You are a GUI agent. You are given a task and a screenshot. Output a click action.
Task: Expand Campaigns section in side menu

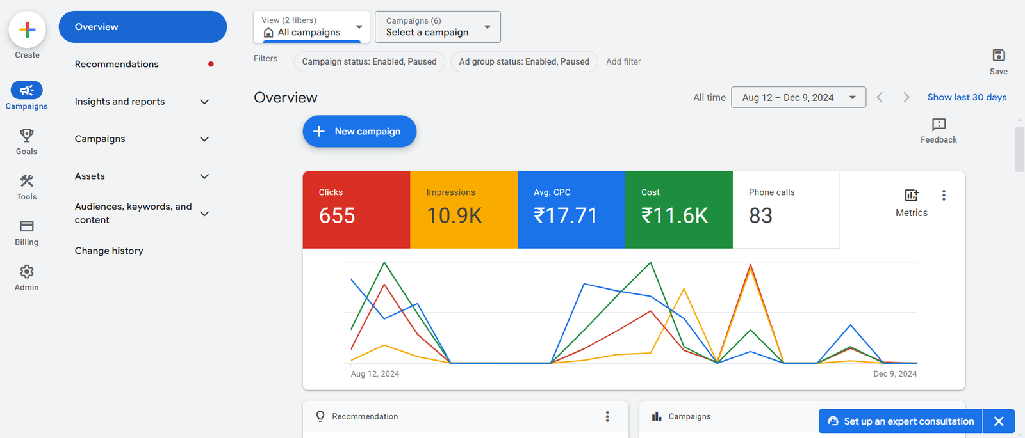(x=204, y=139)
